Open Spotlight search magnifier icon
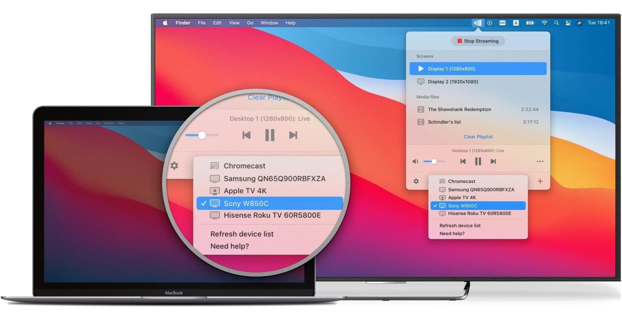Viewport: 622px width, 317px height. (556, 23)
